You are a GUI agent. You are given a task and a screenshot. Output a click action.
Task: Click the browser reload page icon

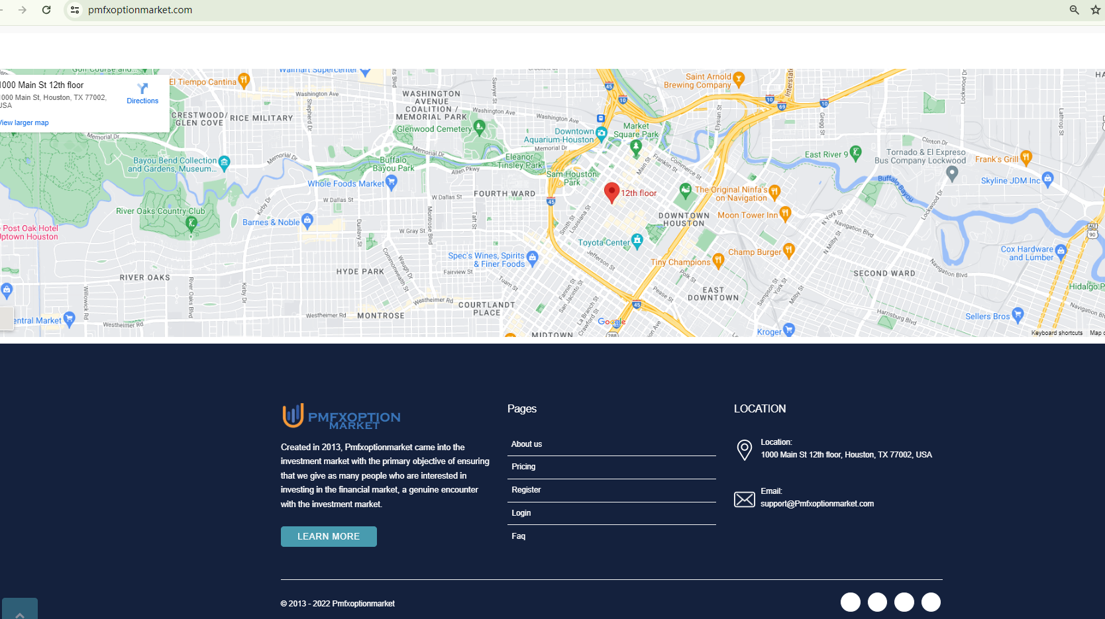click(46, 10)
